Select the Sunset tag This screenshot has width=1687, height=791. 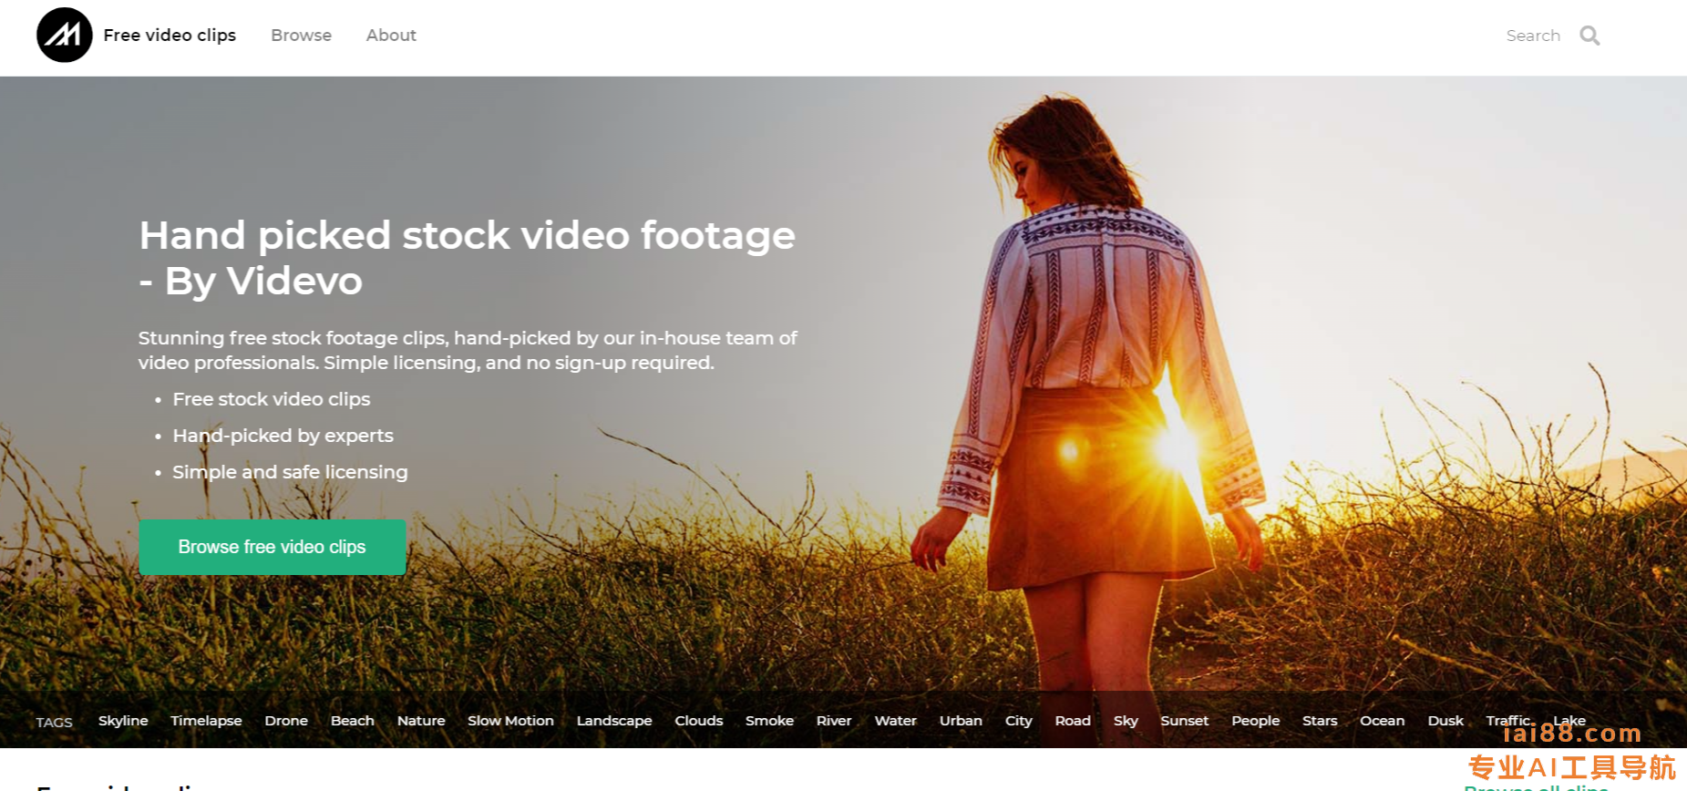(x=1184, y=720)
